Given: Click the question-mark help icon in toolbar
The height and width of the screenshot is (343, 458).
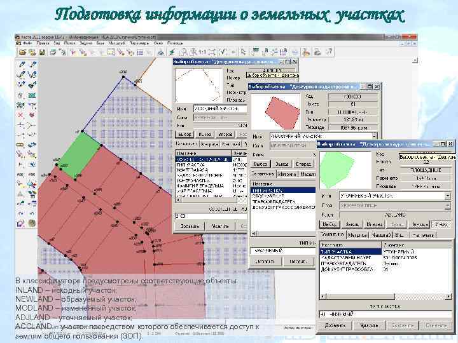Looking at the screenshot, I should [329, 52].
